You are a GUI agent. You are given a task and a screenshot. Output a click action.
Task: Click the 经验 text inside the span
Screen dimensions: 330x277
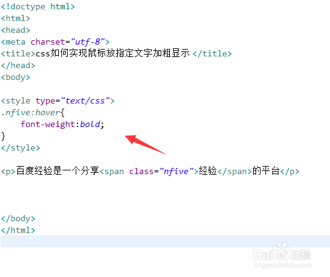[208, 171]
